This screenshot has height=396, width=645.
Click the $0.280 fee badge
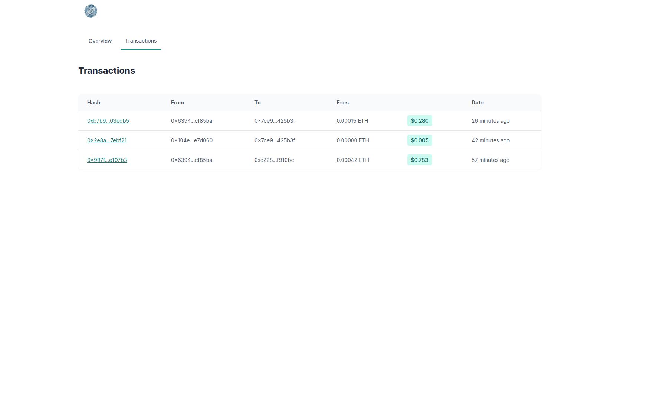coord(419,121)
